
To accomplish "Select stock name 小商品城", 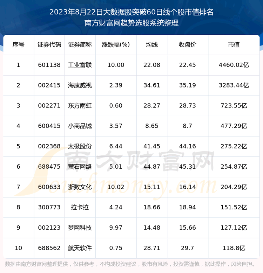I will (80, 126).
